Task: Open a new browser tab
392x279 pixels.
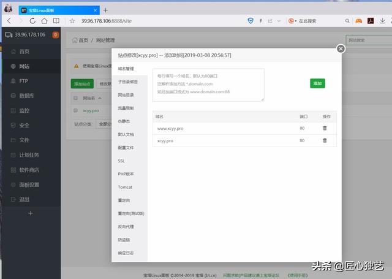Action: (105, 10)
